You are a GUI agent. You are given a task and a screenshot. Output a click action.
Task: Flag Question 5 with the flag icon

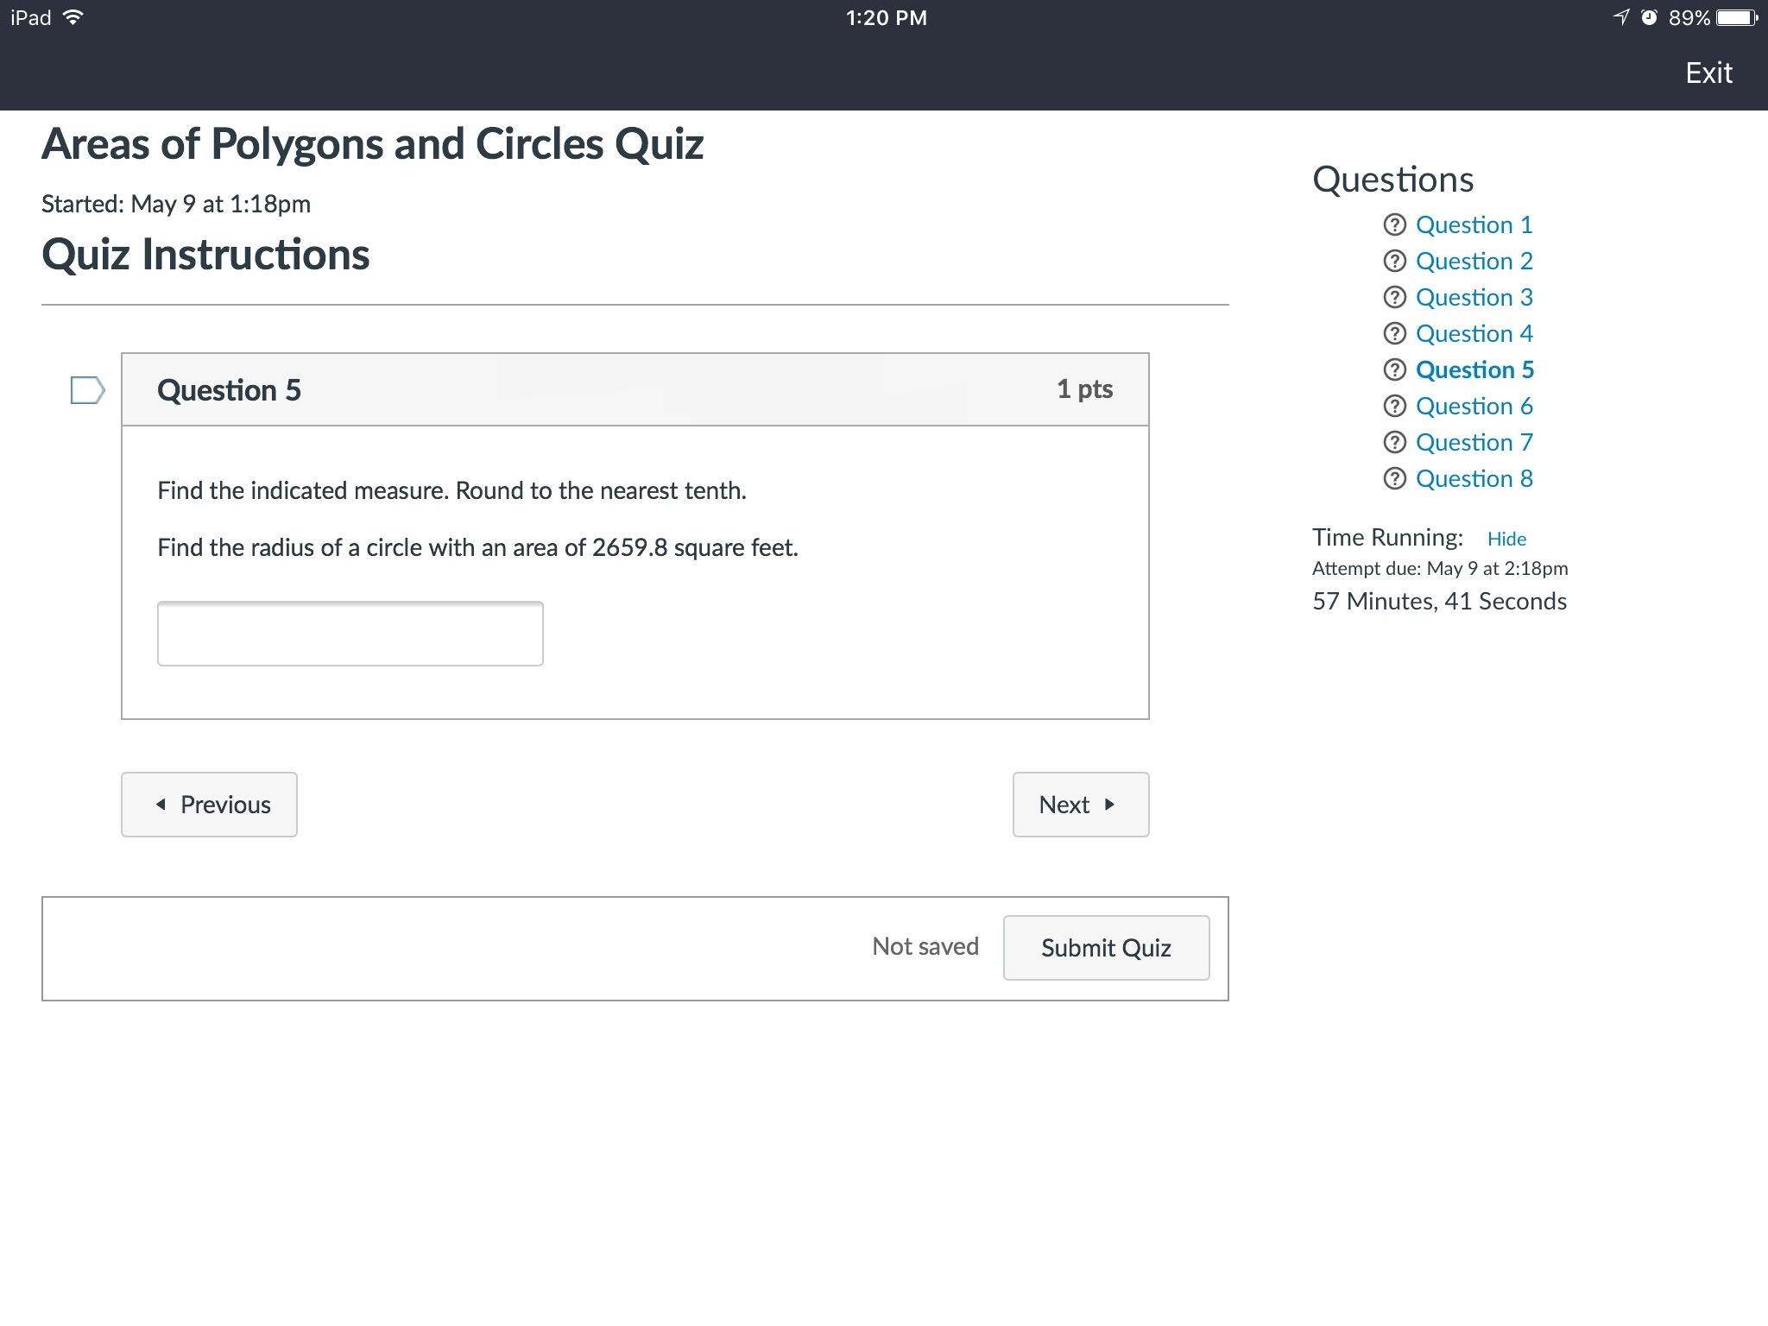[87, 390]
